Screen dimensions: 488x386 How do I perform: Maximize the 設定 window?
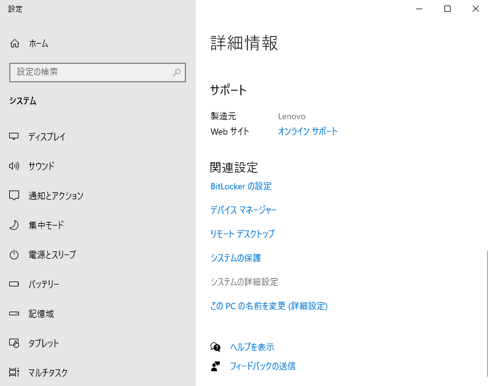[x=447, y=9]
